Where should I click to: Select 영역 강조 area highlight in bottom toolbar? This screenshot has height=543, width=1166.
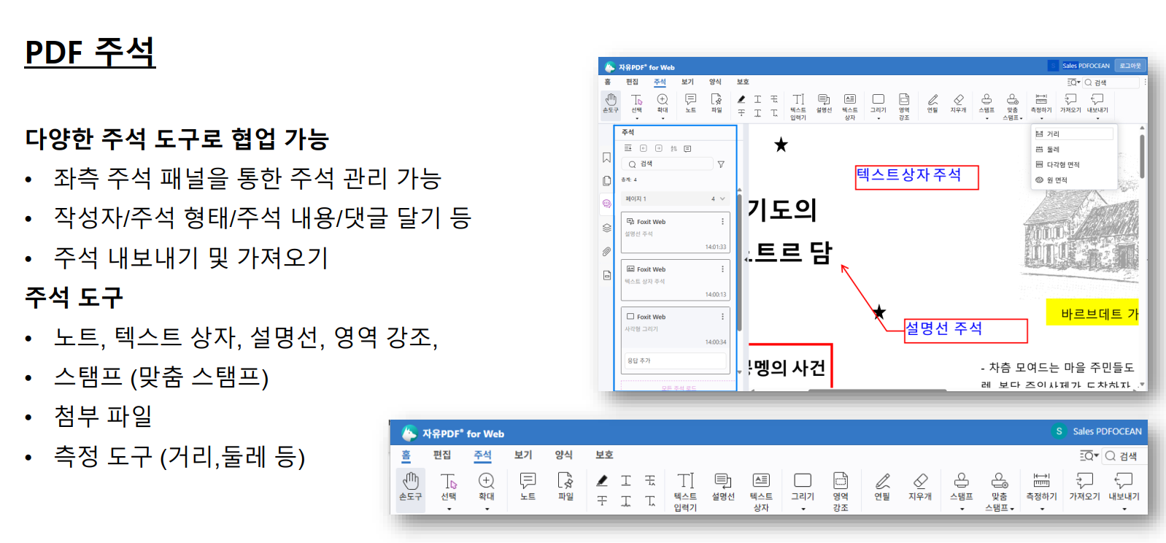click(841, 490)
